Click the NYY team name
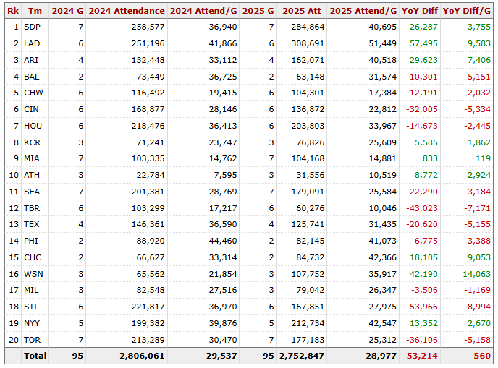The image size is (498, 368). (32, 322)
